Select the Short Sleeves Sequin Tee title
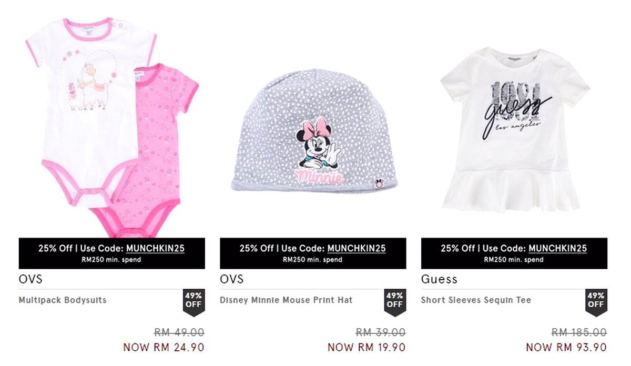This screenshot has width=631, height=366. click(x=476, y=300)
